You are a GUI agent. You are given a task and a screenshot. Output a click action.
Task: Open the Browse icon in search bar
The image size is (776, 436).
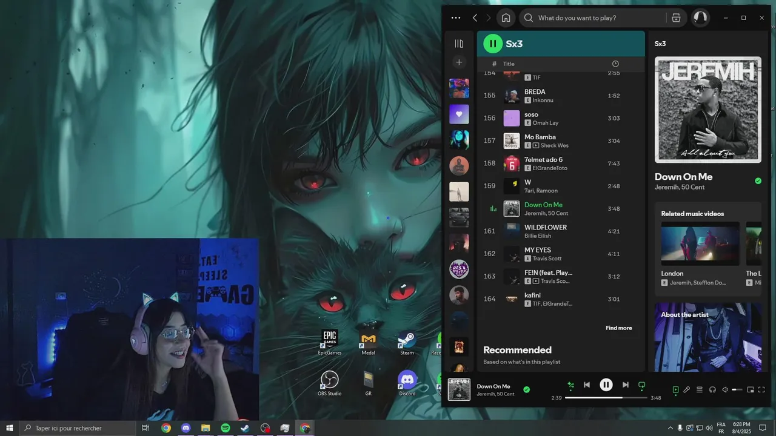676,18
